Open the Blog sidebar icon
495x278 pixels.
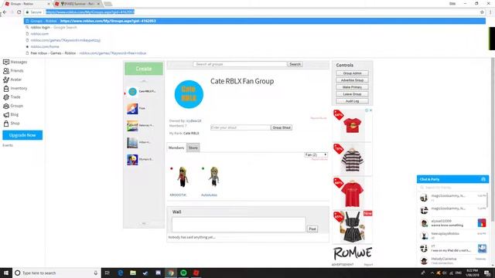(x=6, y=115)
